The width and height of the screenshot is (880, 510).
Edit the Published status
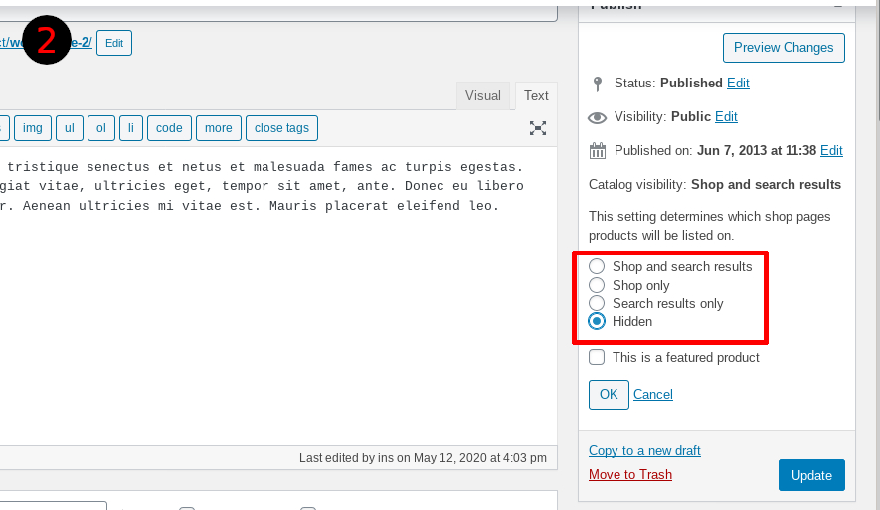click(x=738, y=84)
